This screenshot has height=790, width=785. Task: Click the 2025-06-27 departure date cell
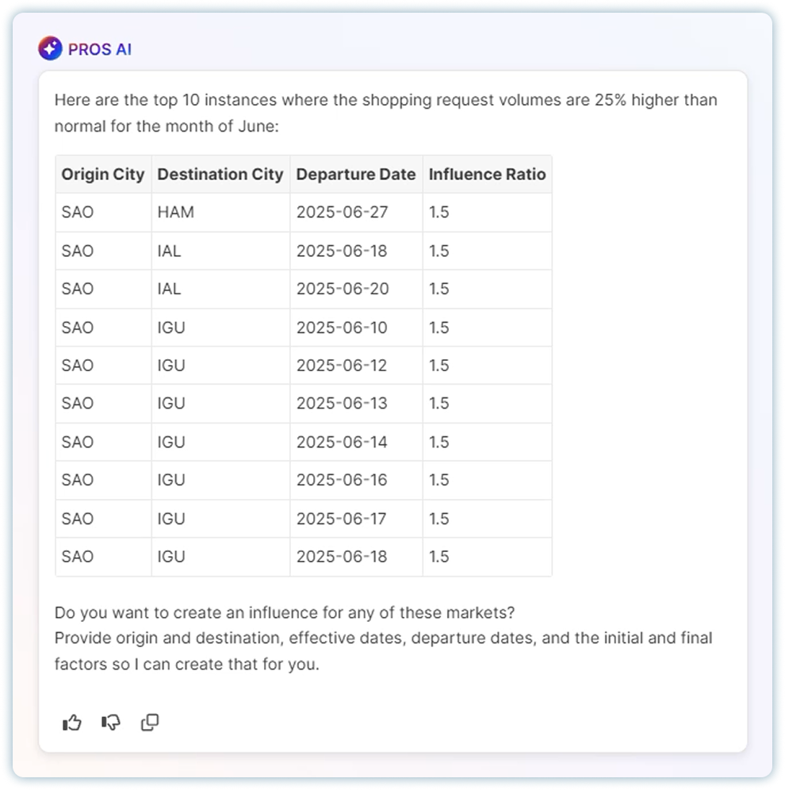click(x=356, y=212)
